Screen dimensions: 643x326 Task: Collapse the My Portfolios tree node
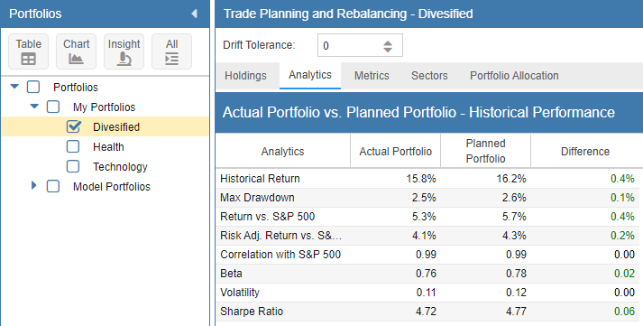click(x=34, y=107)
